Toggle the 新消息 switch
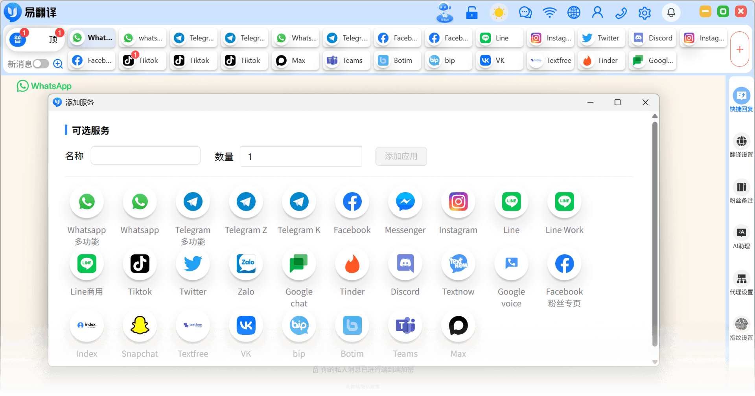755x396 pixels. point(41,64)
